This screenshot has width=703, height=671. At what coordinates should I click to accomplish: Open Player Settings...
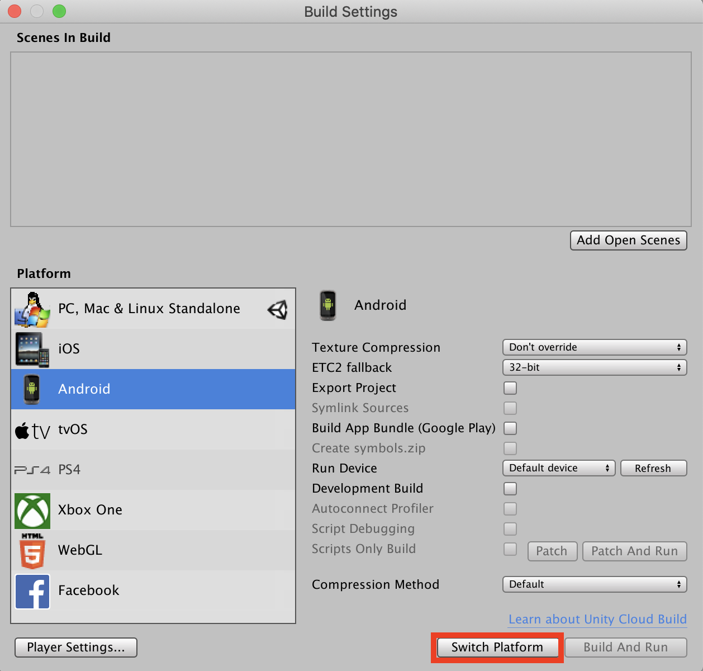click(x=76, y=648)
